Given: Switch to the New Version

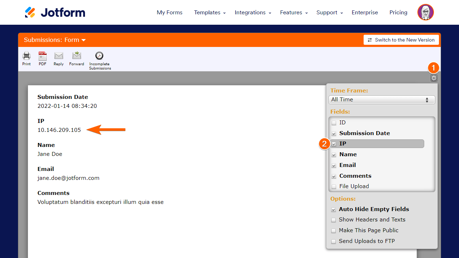Looking at the screenshot, I should pyautogui.click(x=401, y=40).
